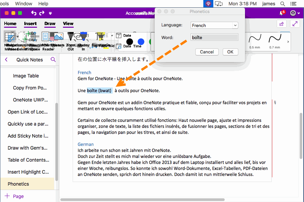Viewport: 304px width, 202px height.
Task: Open the Open Link of Loc... page
Action: (28, 112)
